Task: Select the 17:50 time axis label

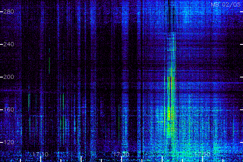Action: pos(202,154)
